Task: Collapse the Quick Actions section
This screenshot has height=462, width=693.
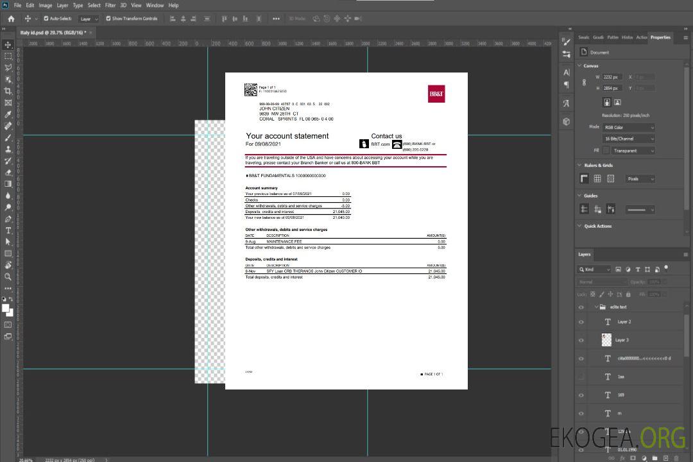Action: 580,226
